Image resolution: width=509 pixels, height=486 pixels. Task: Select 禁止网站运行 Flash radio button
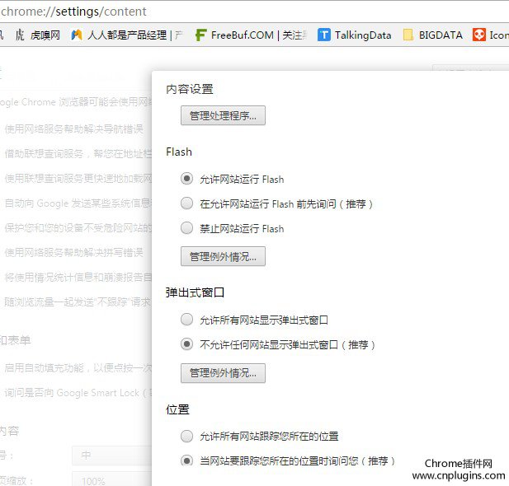pos(186,228)
